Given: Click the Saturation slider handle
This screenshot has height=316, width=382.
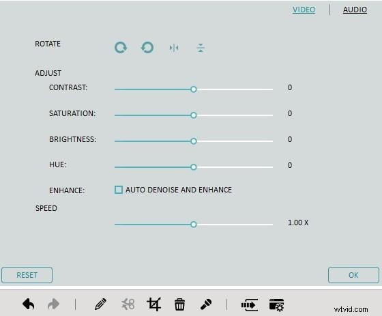Looking at the screenshot, I should pos(194,115).
